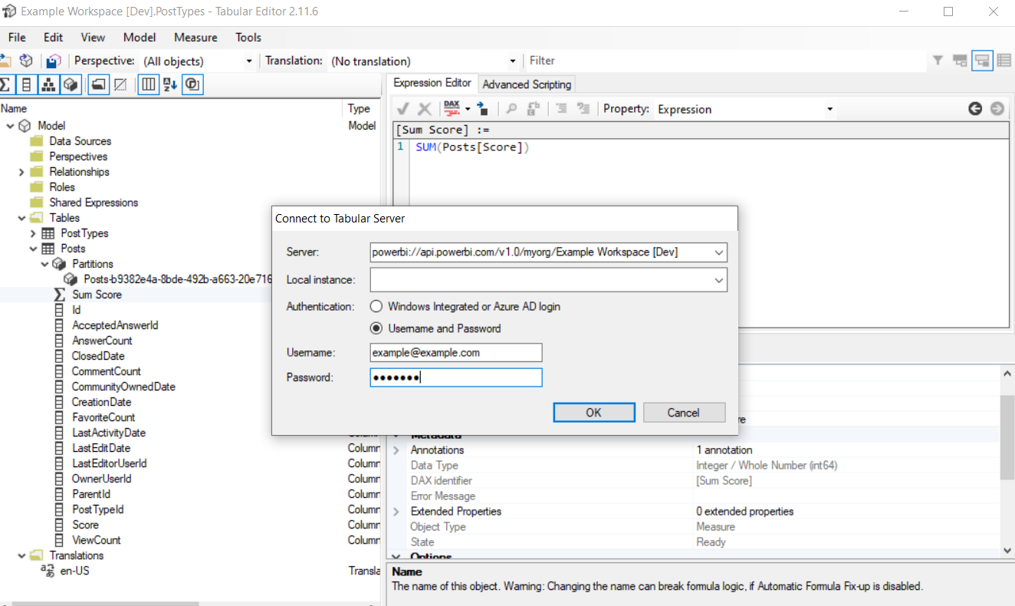Viewport: 1015px width, 606px height.
Task: Select the AcceptedAnswerId column
Action: click(x=115, y=325)
